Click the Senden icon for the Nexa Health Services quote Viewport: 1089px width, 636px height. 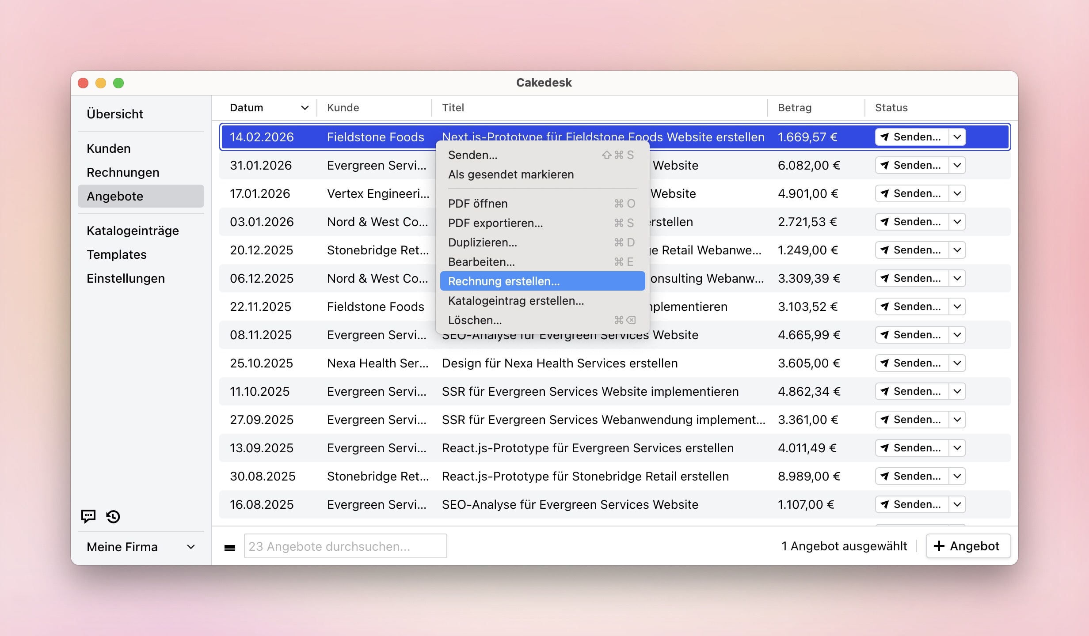(x=884, y=363)
